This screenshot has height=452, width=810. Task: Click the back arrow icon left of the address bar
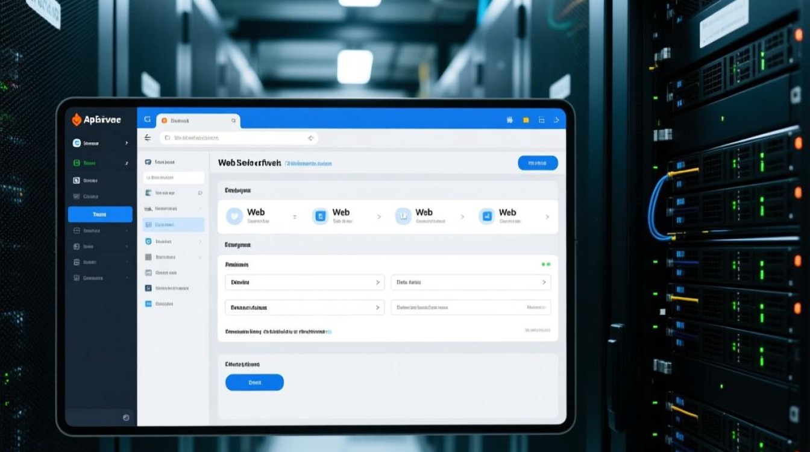point(148,138)
